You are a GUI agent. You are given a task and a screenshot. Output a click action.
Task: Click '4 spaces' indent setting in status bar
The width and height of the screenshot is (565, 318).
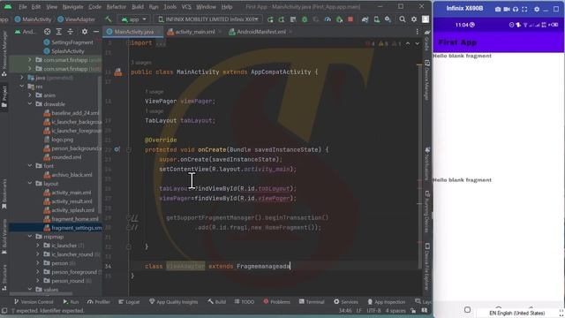[395, 310]
